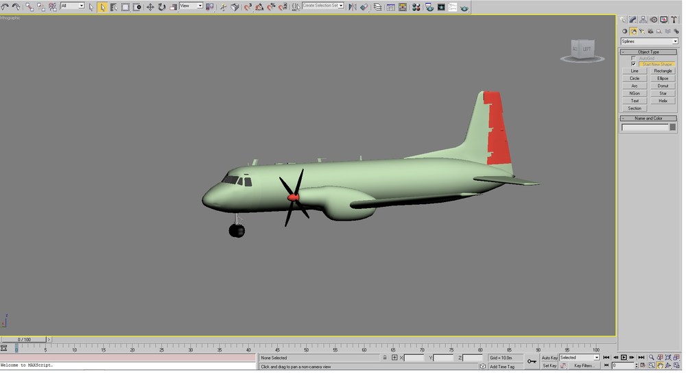This screenshot has height=385, width=686.
Task: Click the Helix shape button
Action: [x=663, y=101]
